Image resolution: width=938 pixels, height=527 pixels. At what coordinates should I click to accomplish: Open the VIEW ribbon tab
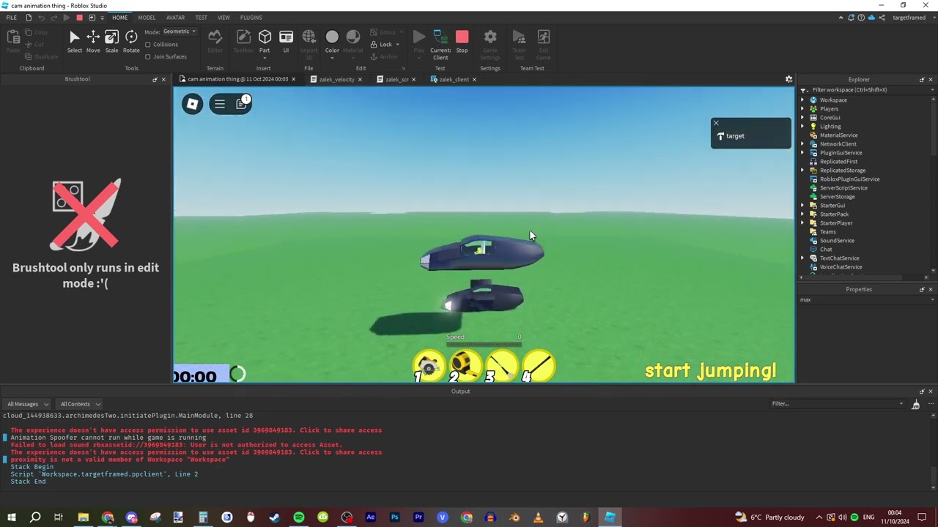click(x=224, y=18)
